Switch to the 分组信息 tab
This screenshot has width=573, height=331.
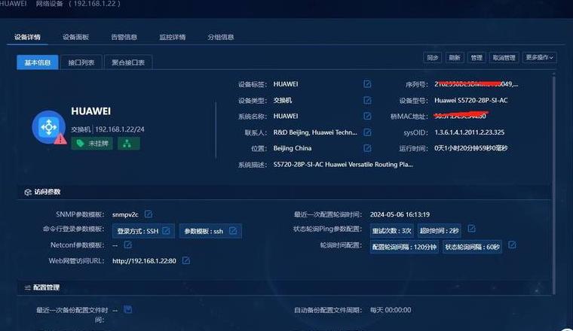click(221, 37)
